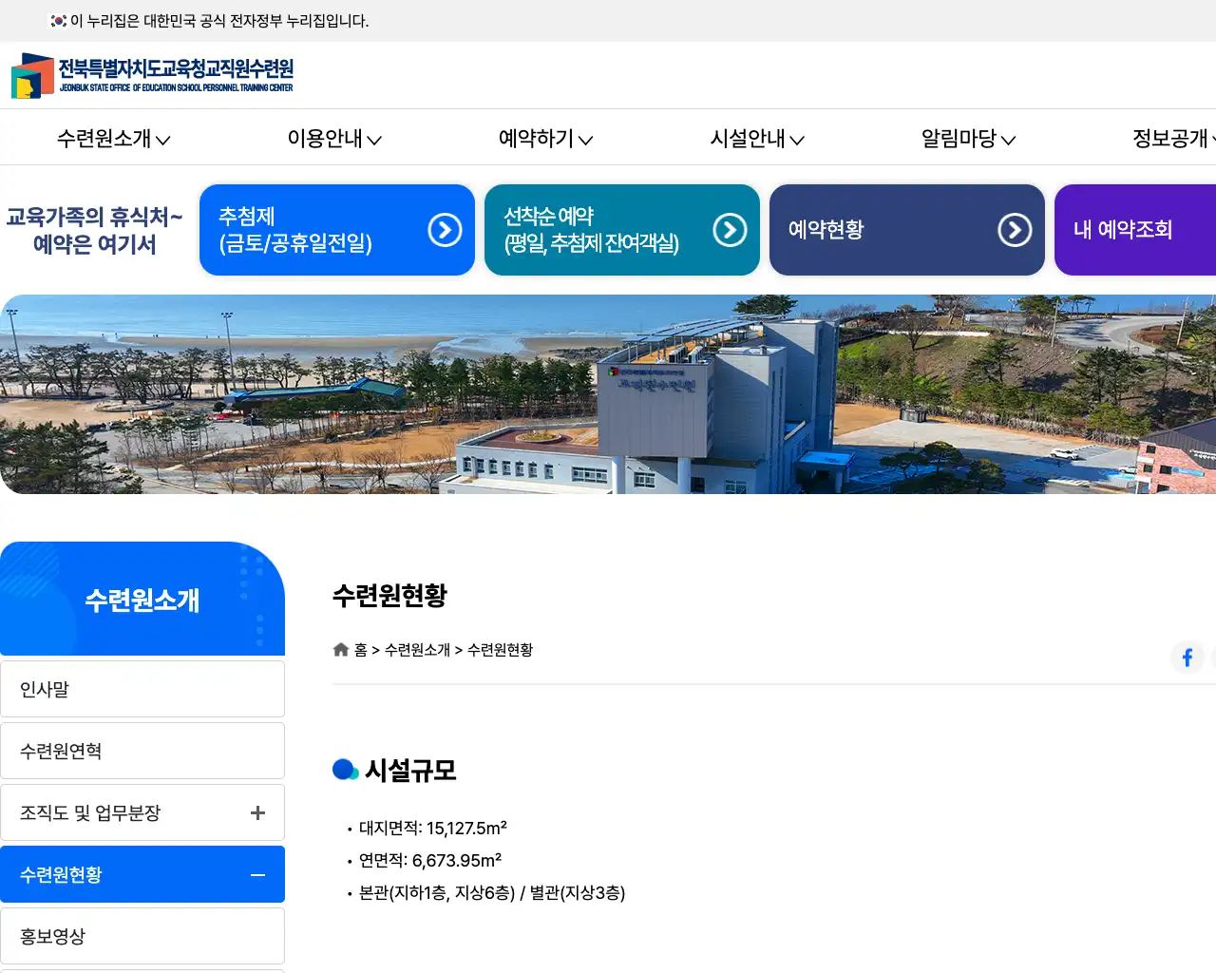
Task: Open the 알림마당 menu
Action: pyautogui.click(x=968, y=139)
